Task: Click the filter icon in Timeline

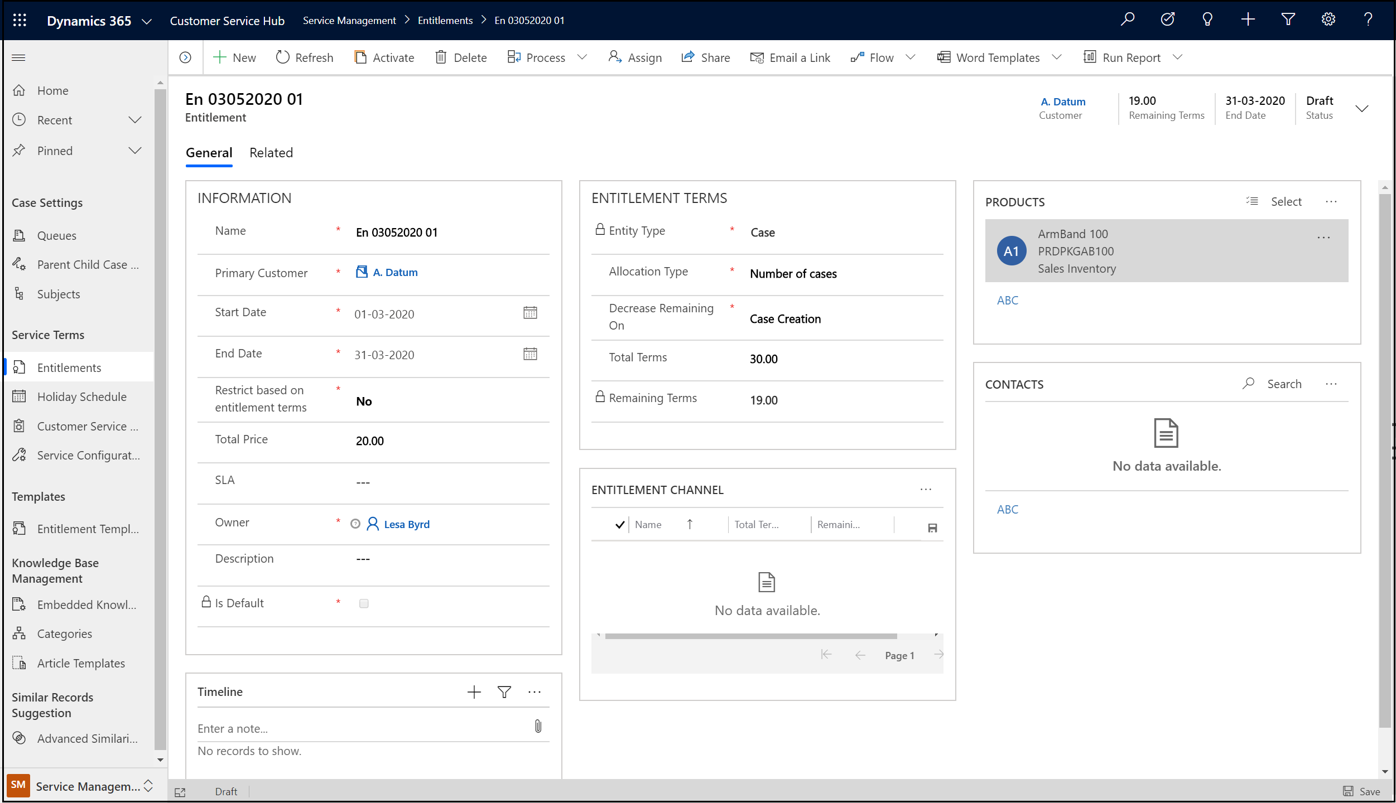Action: pyautogui.click(x=506, y=692)
